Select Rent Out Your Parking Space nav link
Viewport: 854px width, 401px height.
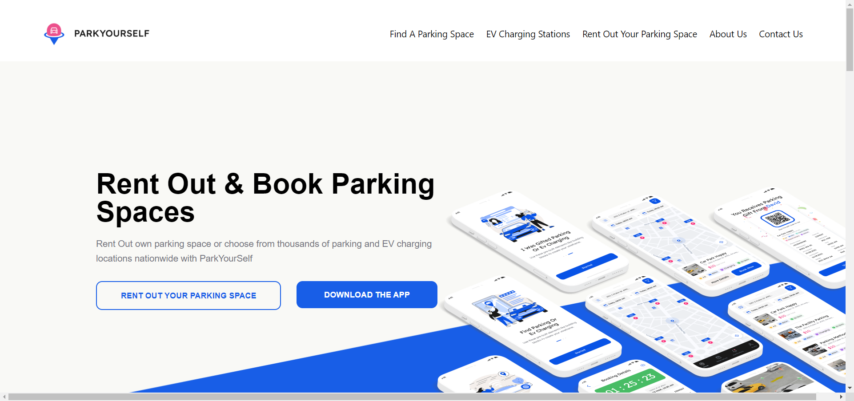640,34
